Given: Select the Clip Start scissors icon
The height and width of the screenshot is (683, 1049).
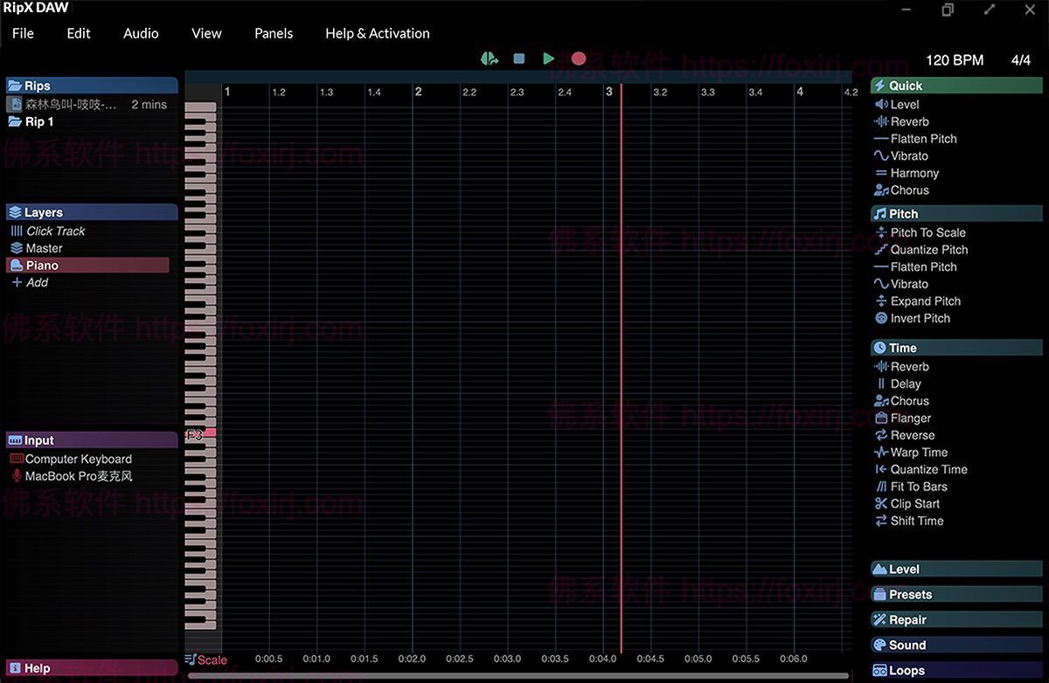Looking at the screenshot, I should coord(881,504).
